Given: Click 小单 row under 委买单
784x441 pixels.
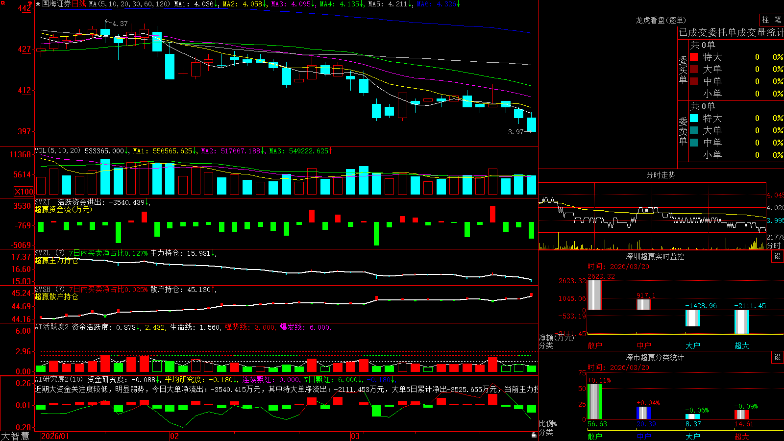Looking at the screenshot, I should coord(736,94).
